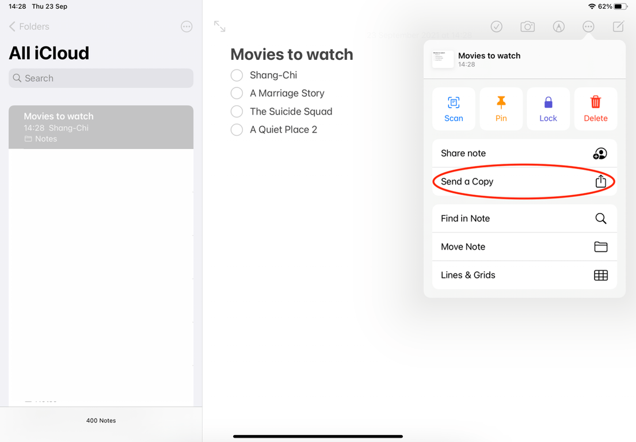
Task: Select Find in Note option
Action: (524, 218)
